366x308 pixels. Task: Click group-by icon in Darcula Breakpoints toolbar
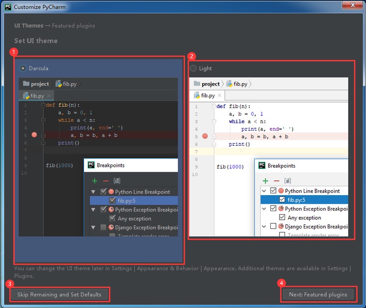pyautogui.click(x=117, y=181)
